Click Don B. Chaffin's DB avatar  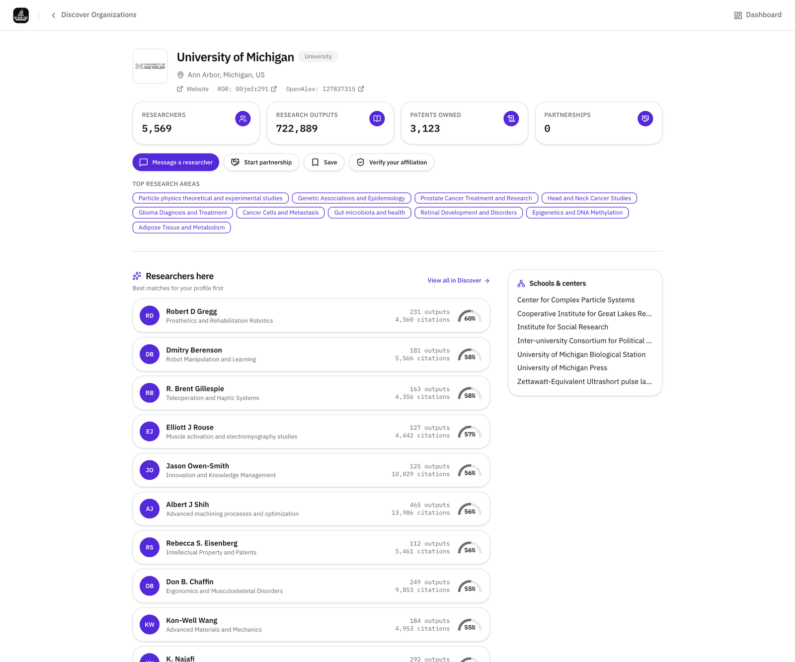coord(150,586)
